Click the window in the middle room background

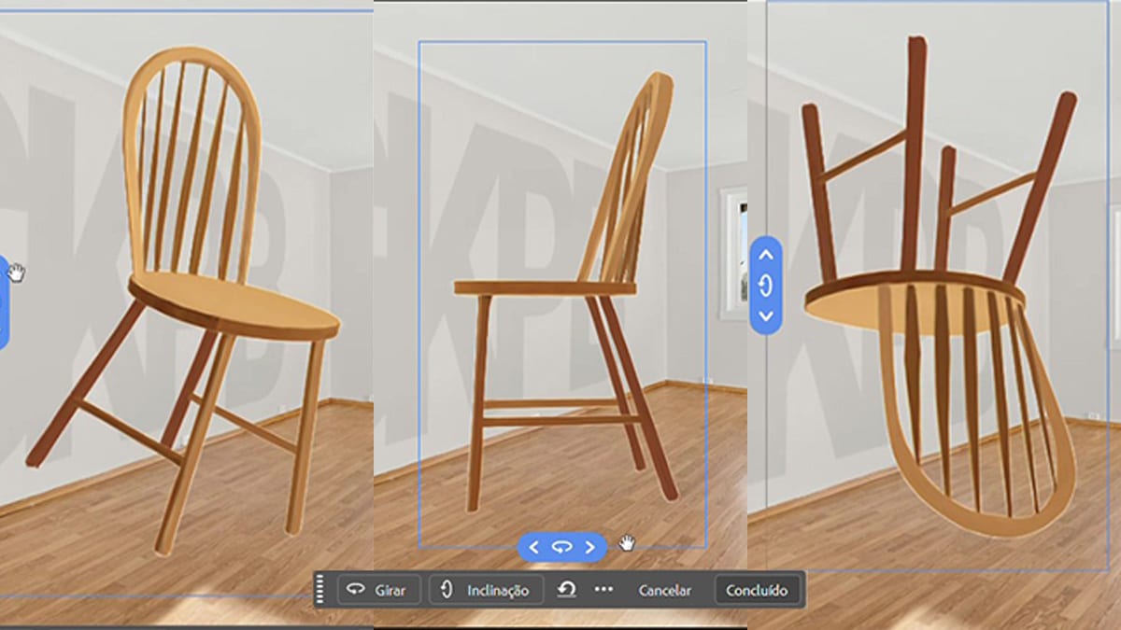click(x=733, y=252)
